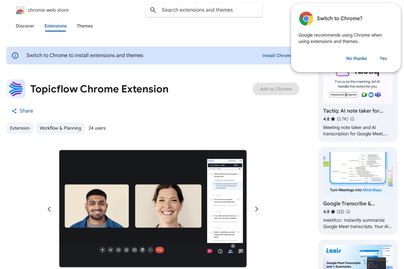Select the Extension category chip
The height and width of the screenshot is (269, 404).
pyautogui.click(x=20, y=128)
